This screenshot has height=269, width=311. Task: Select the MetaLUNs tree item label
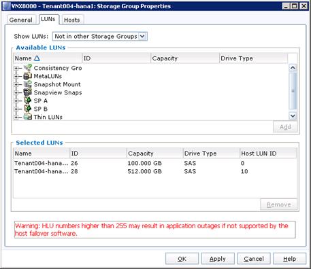pyautogui.click(x=48, y=76)
